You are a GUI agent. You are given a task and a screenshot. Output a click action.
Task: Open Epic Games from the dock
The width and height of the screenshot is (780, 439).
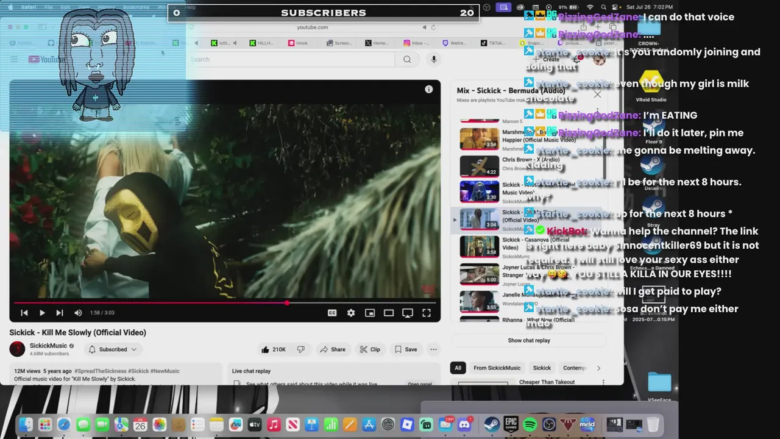tap(510, 424)
